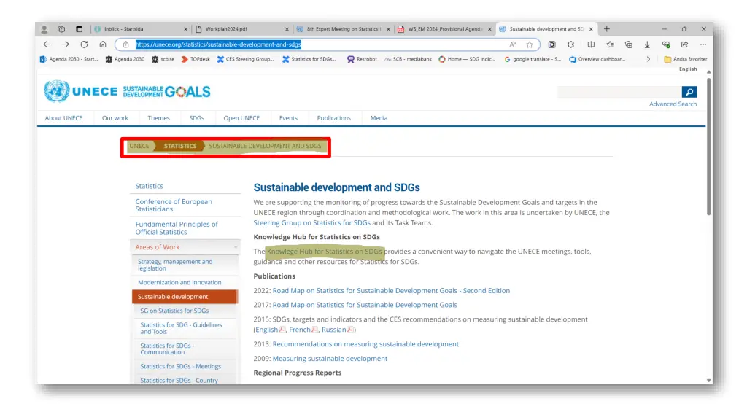View site information padlock icon
The width and height of the screenshot is (747, 420).
(125, 44)
